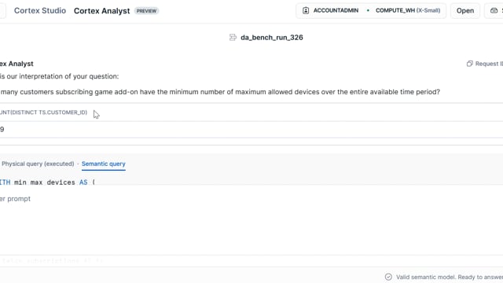Switch to Semantic query tab
This screenshot has width=503, height=283.
[103, 164]
